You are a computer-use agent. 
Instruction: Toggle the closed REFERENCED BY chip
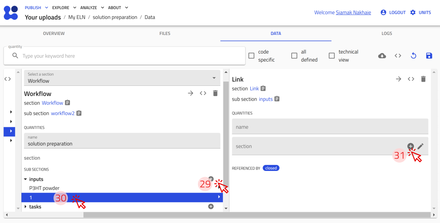click(271, 168)
